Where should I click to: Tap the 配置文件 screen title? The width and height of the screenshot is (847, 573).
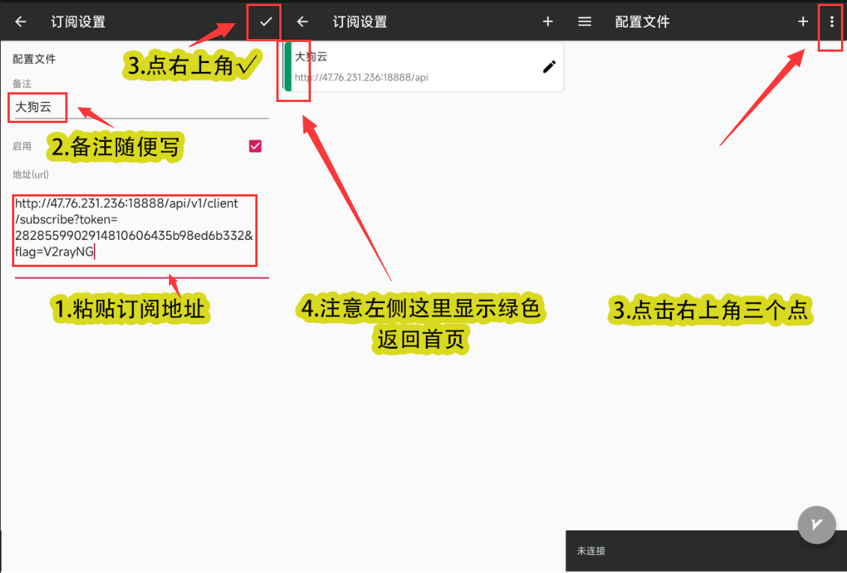coord(643,22)
